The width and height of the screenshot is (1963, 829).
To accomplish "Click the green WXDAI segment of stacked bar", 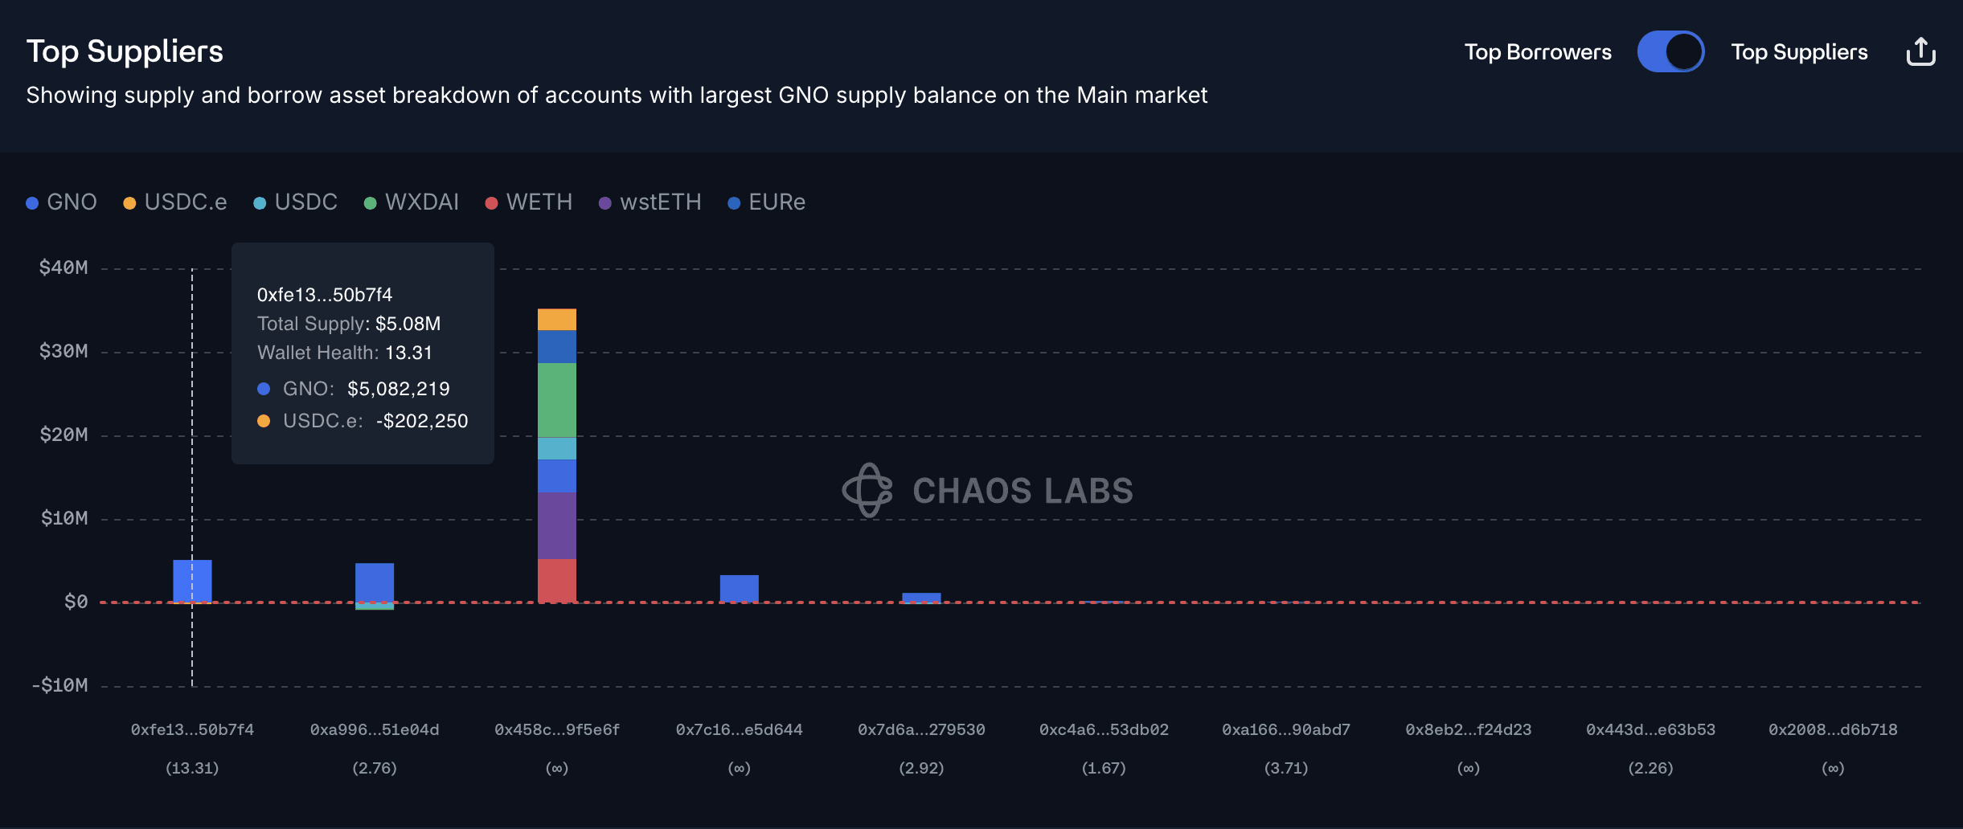I will coord(557,399).
